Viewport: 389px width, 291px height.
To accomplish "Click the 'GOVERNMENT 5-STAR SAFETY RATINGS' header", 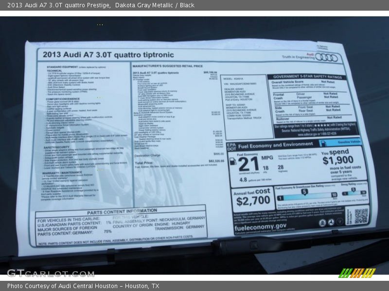I will click(307, 77).
